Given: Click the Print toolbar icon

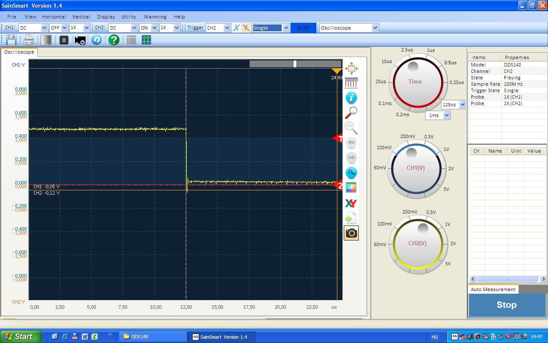Looking at the screenshot, I should [x=29, y=40].
